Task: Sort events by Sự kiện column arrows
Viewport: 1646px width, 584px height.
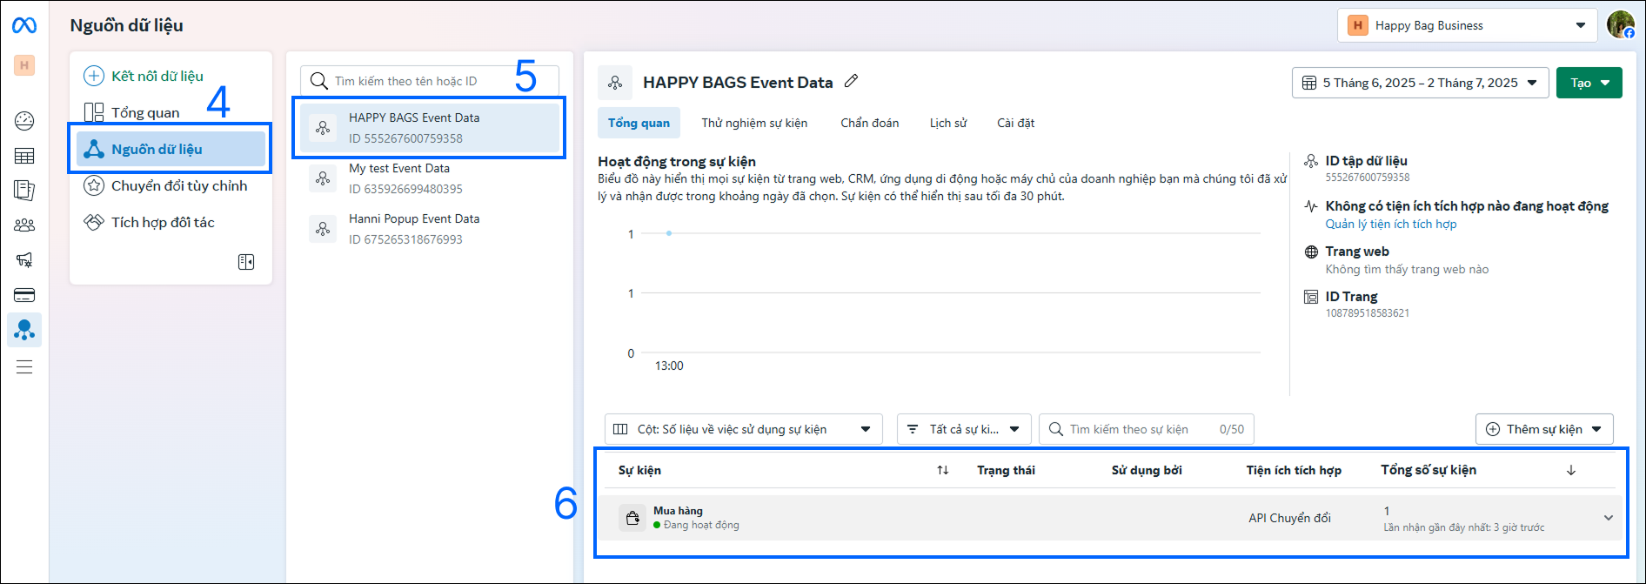Action: [942, 470]
